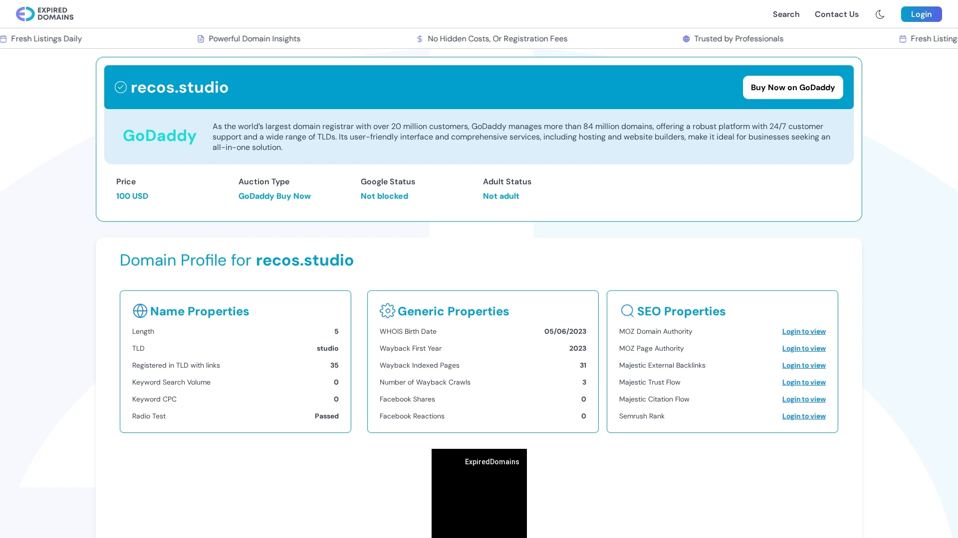Click Login to view for Semrush Rank
This screenshot has width=958, height=538.
click(x=804, y=416)
